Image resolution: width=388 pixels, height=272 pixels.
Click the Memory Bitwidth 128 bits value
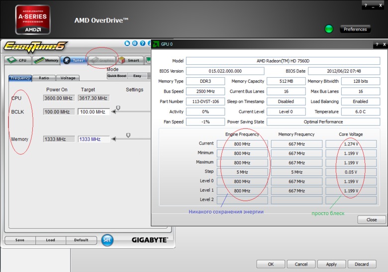(361, 81)
